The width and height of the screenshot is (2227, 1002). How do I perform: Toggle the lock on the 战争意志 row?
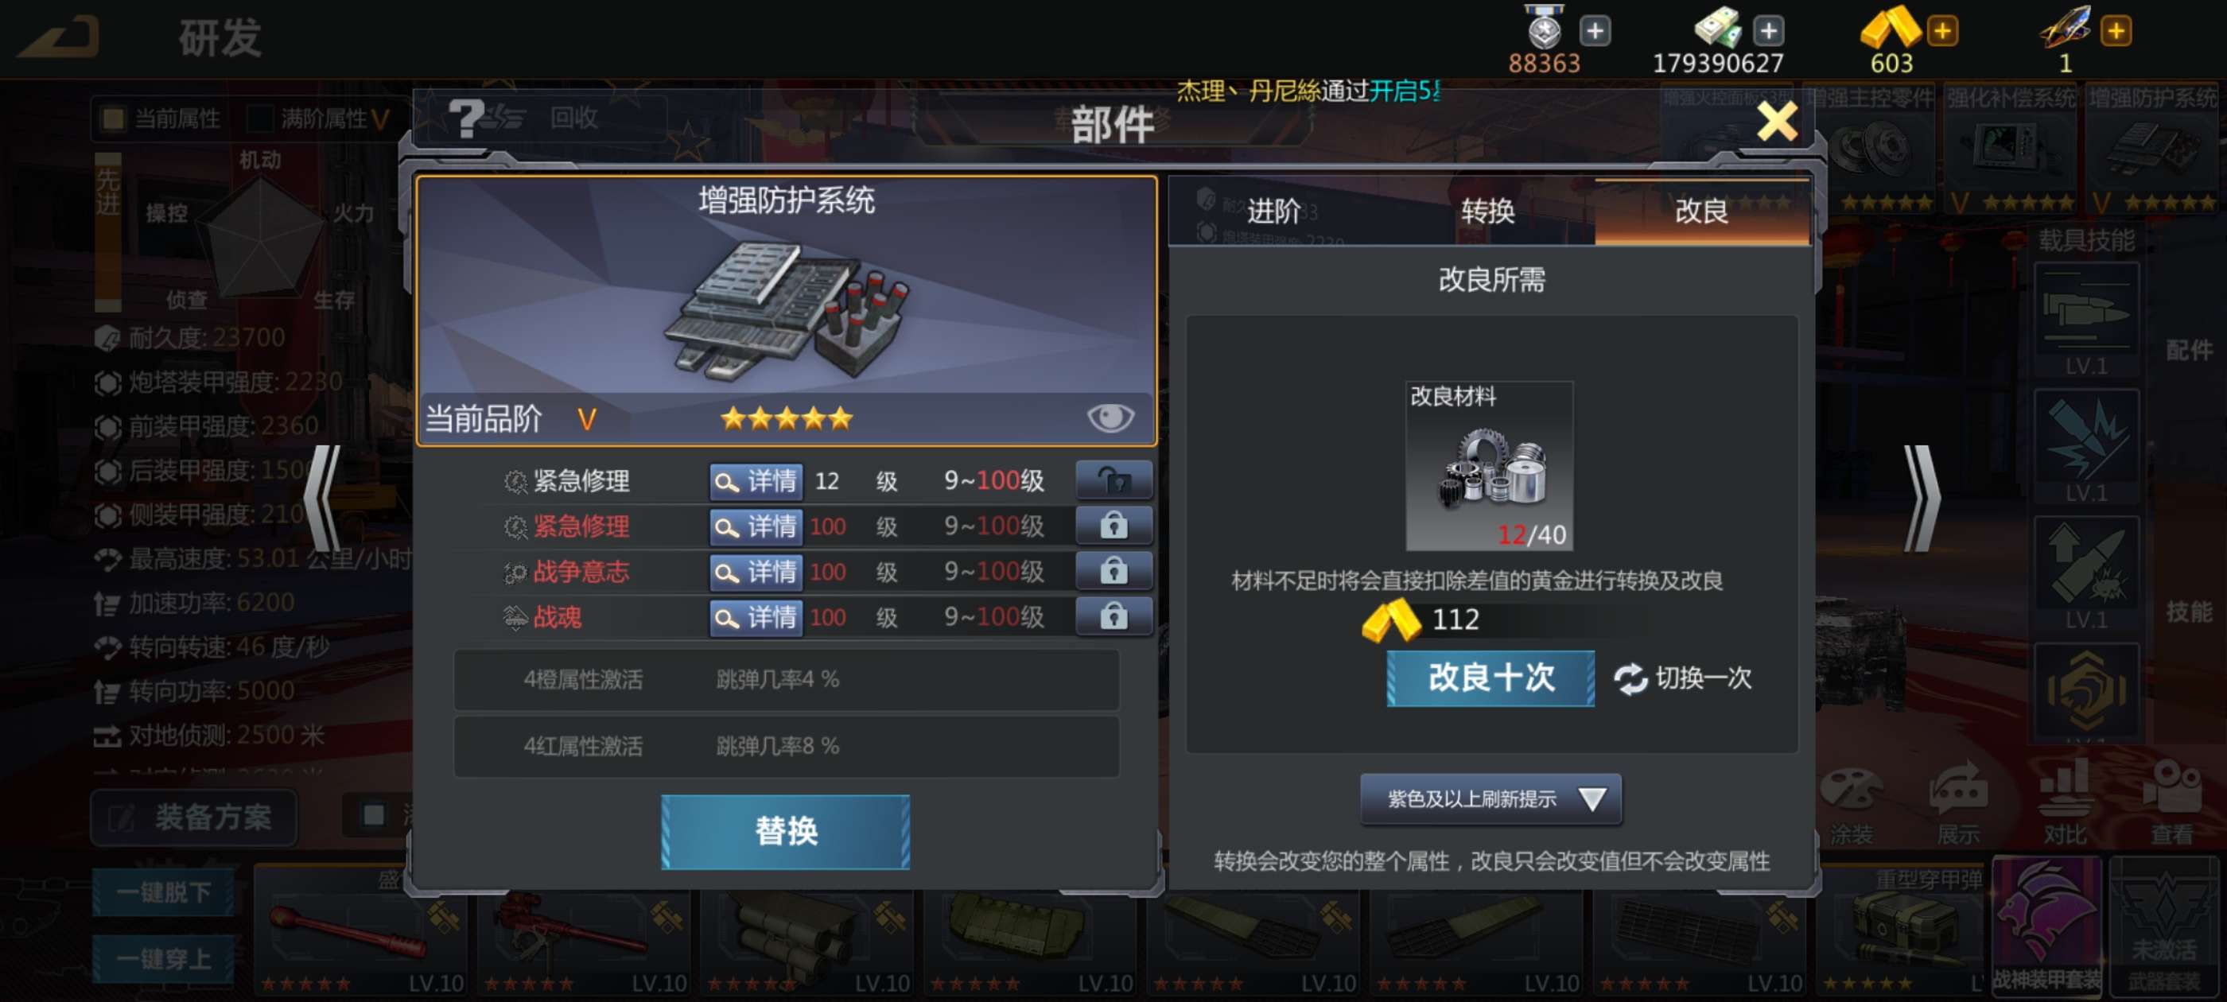1113,571
